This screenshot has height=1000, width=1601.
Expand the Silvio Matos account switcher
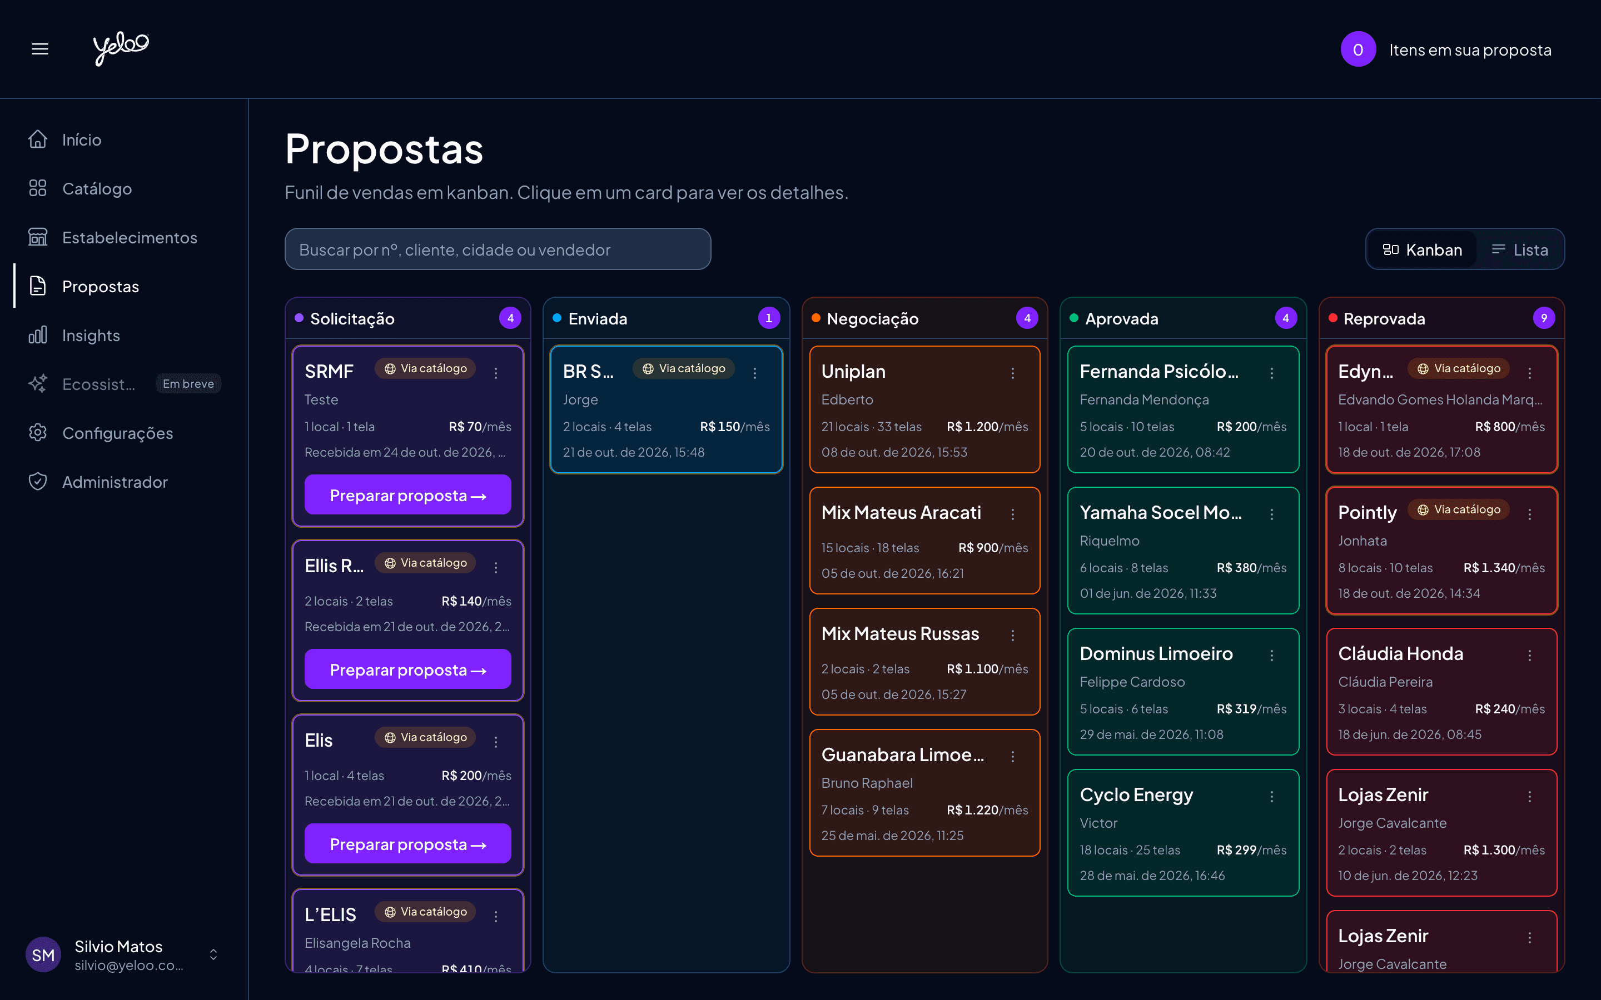coord(213,954)
